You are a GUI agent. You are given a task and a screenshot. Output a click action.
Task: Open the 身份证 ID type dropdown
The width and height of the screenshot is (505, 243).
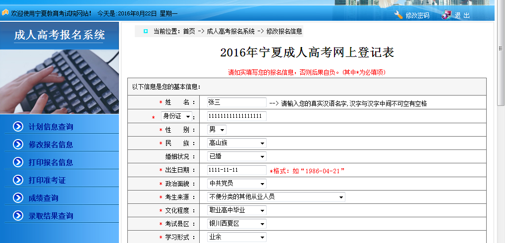click(176, 117)
